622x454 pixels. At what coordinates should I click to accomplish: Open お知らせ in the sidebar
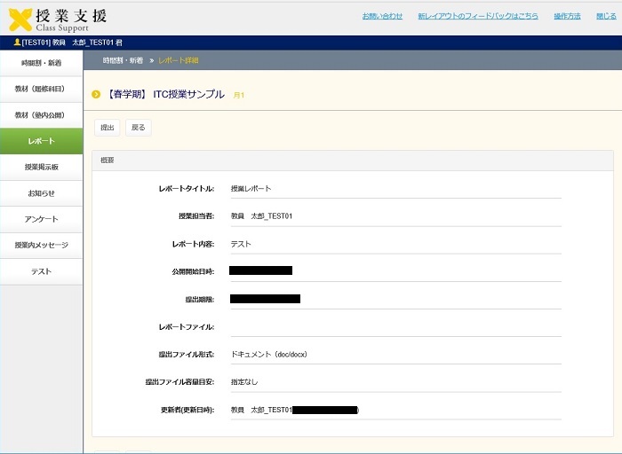coord(41,192)
